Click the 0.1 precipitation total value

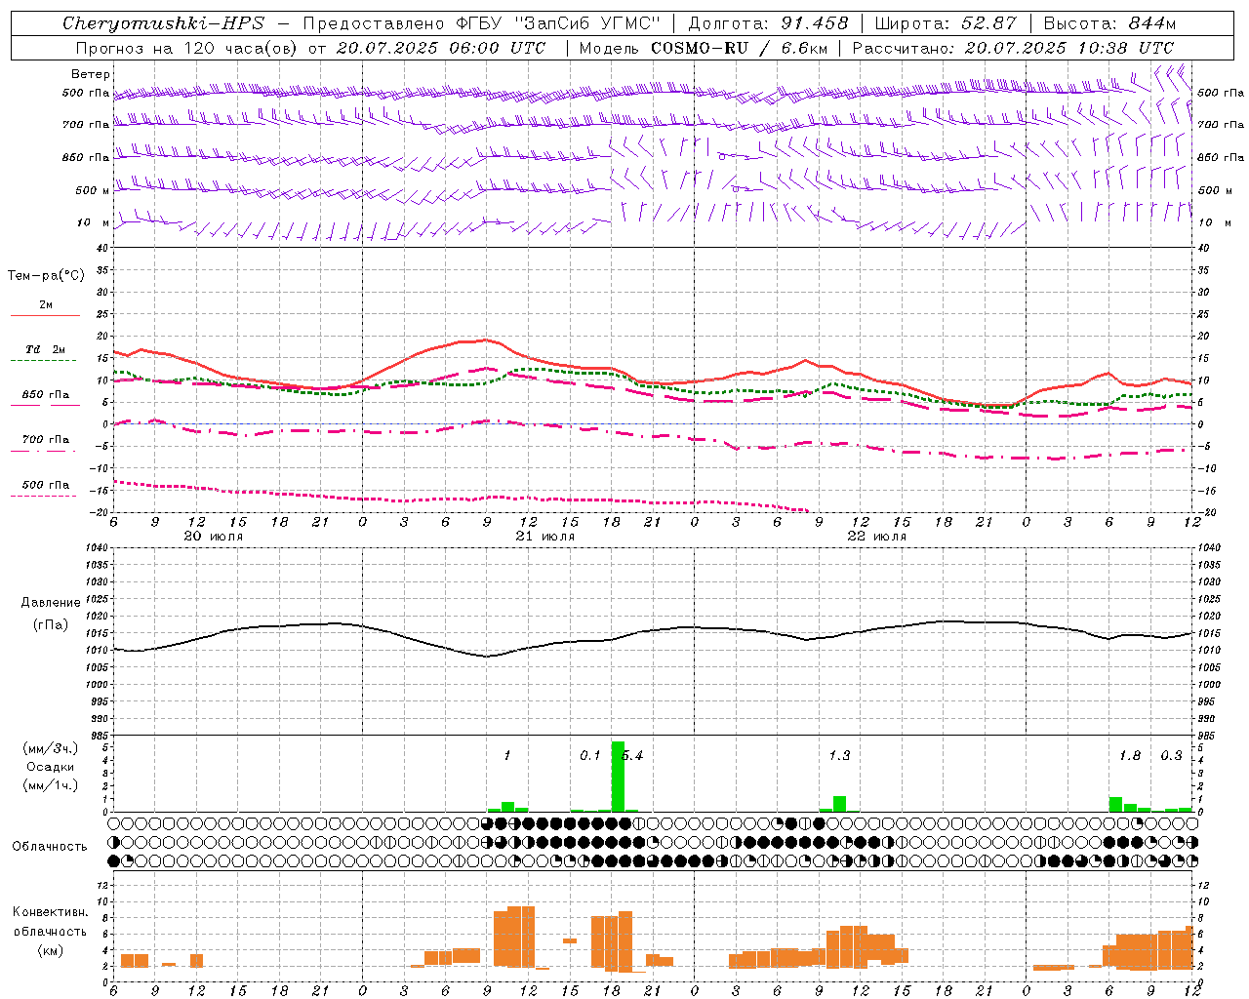click(x=590, y=755)
